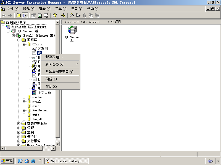Select the Northwind database label

coord(40,111)
